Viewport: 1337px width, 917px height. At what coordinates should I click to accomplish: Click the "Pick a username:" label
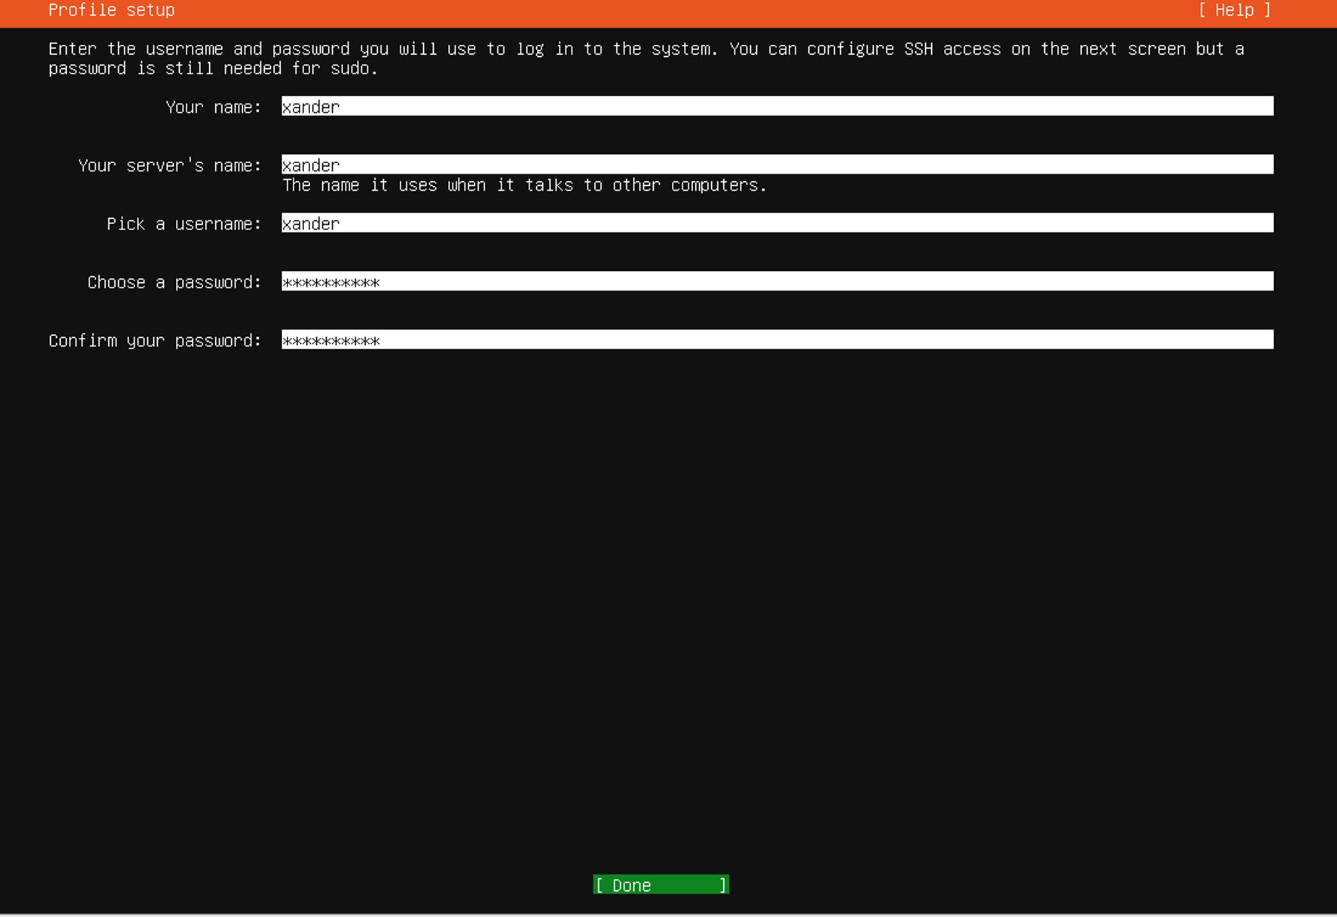coord(184,223)
